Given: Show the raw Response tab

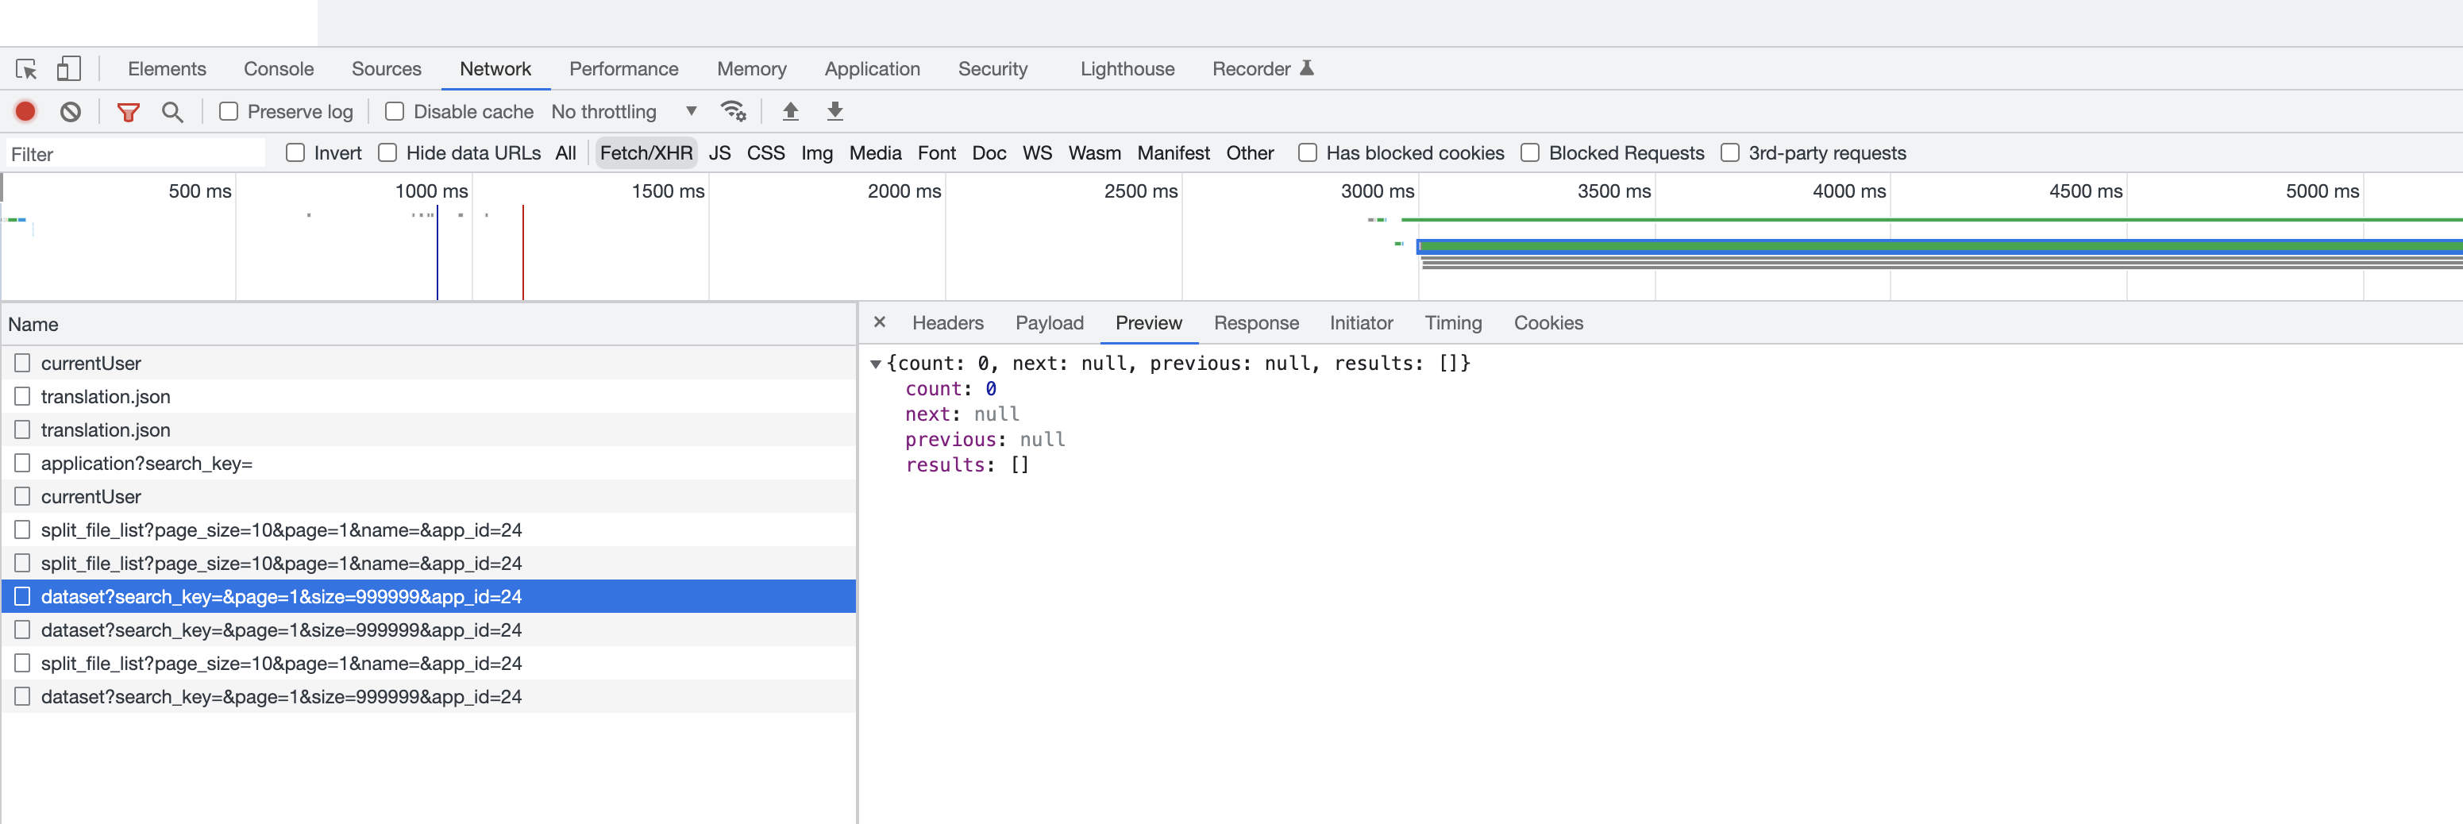Looking at the screenshot, I should coord(1255,323).
